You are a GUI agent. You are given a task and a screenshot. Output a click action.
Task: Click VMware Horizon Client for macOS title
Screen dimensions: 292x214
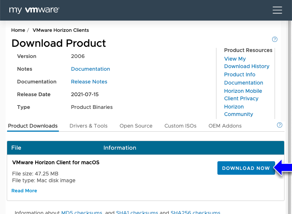(56, 162)
